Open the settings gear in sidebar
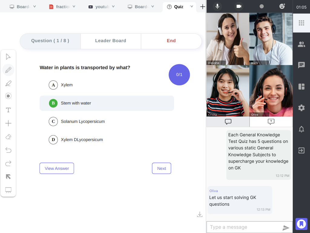Image resolution: width=310 pixels, height=233 pixels. point(301,108)
